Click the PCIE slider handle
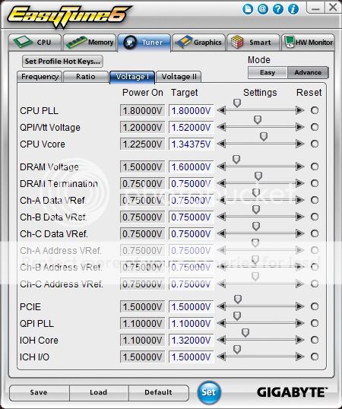The width and height of the screenshot is (342, 409). point(238,300)
